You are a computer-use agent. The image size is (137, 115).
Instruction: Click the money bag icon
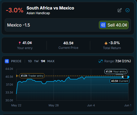(106, 43)
